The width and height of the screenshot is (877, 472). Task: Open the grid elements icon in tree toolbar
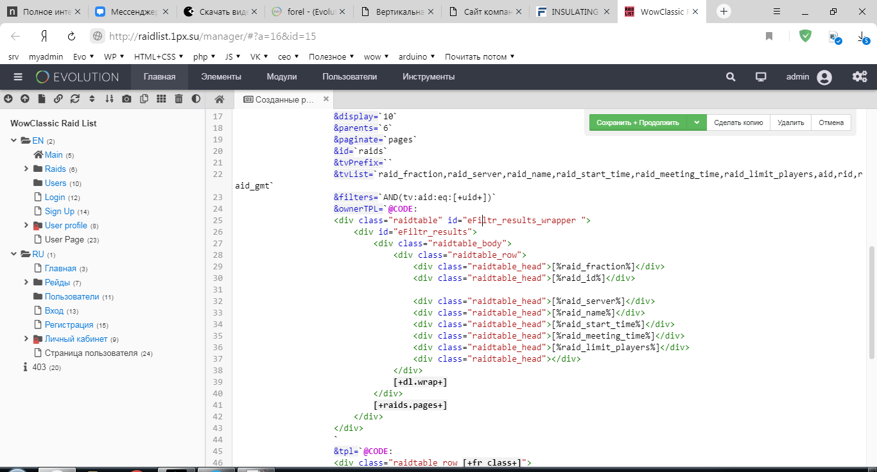(x=161, y=99)
